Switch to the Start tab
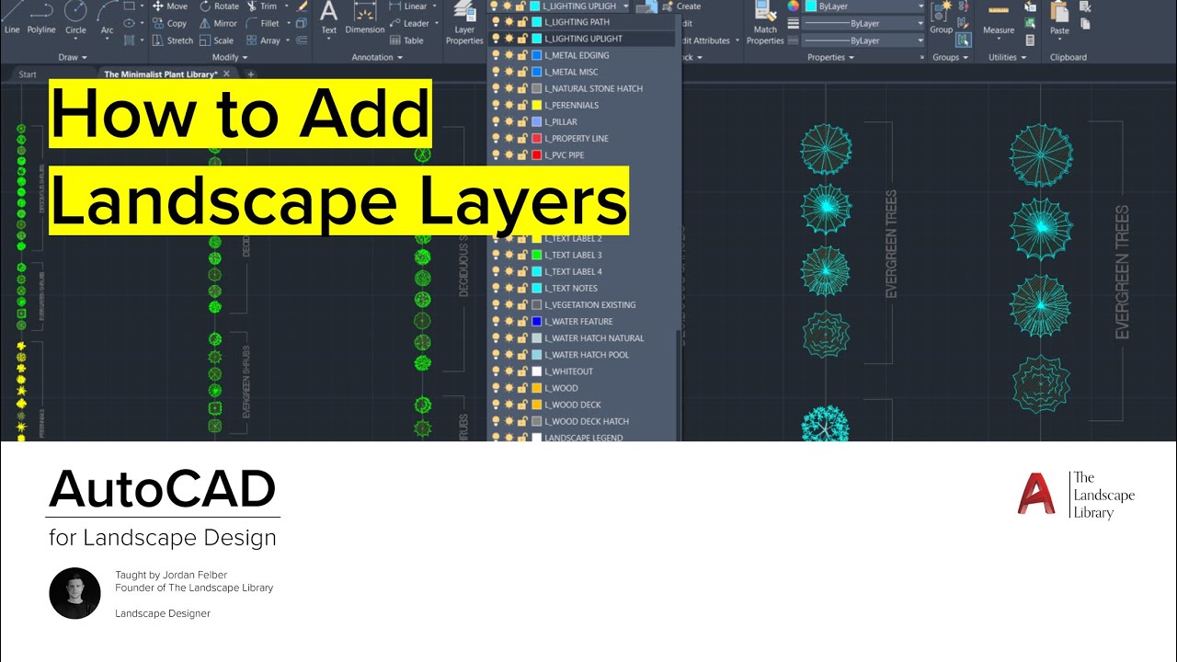This screenshot has height=662, width=1177. tap(28, 74)
